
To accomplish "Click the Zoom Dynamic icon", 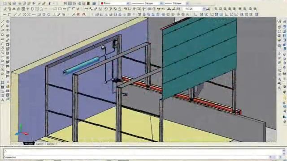I will tap(221, 9).
